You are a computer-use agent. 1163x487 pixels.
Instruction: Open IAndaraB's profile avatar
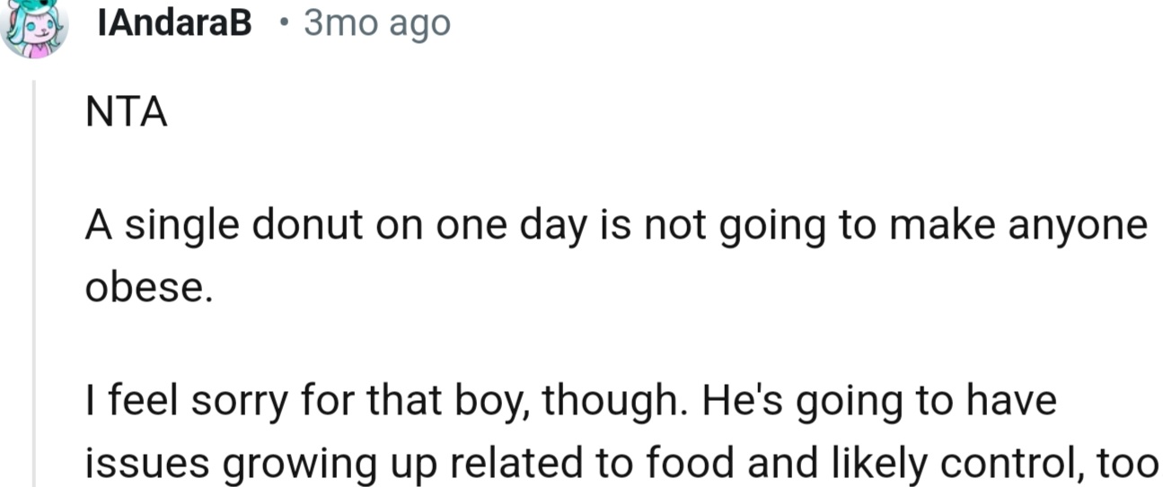click(x=34, y=27)
